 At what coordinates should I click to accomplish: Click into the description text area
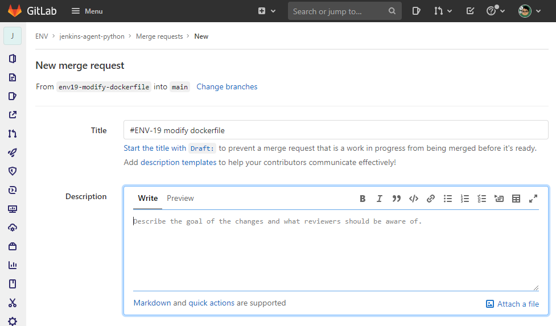coord(336,251)
